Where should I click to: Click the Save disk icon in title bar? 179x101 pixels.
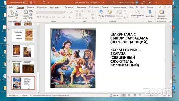click(31, 3)
